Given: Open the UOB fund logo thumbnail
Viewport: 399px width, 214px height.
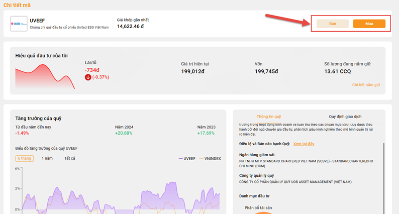Looking at the screenshot, I should (x=19, y=24).
